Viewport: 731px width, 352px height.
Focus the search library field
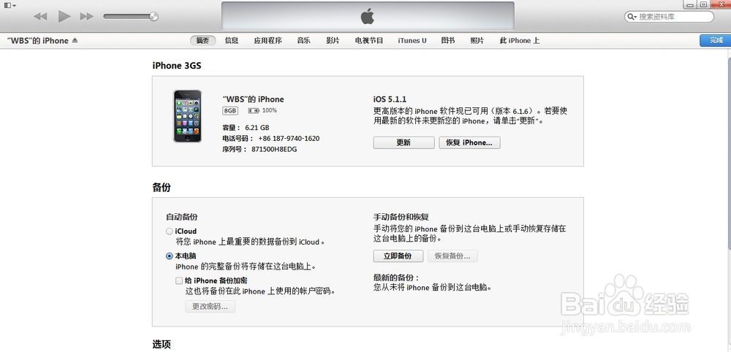(669, 17)
